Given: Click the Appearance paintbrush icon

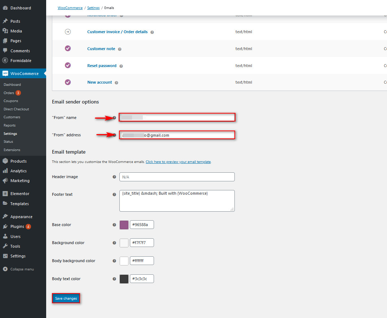Looking at the screenshot, I should pyautogui.click(x=5, y=217).
